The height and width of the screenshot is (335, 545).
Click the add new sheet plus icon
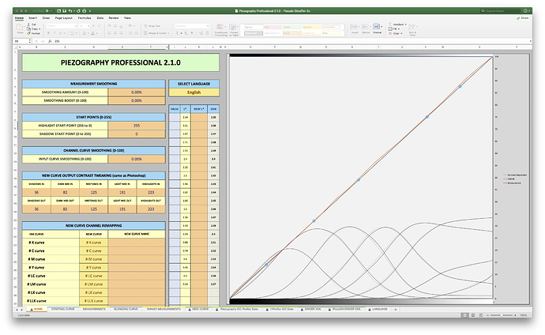click(x=396, y=309)
